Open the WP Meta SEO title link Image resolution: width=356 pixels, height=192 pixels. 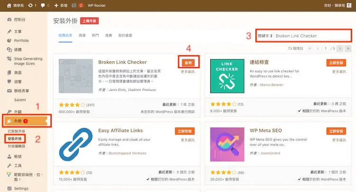pos(266,130)
